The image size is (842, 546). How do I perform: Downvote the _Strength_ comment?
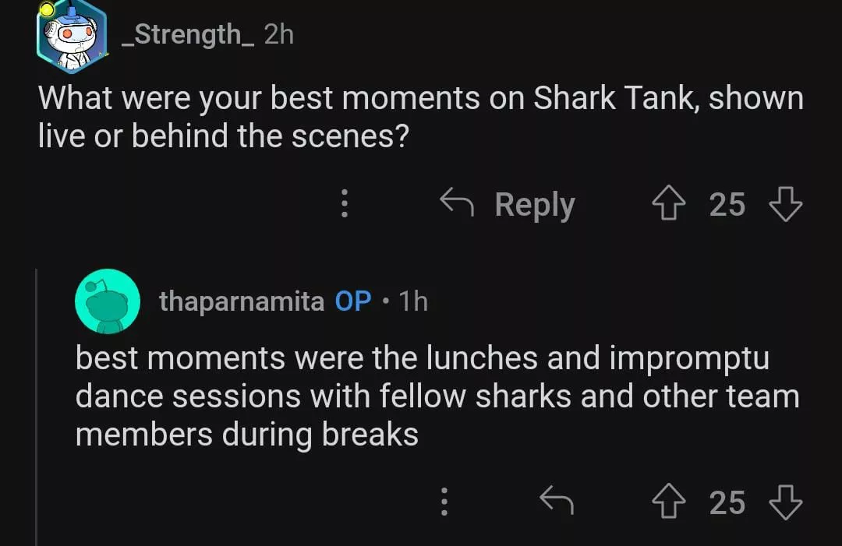pyautogui.click(x=785, y=205)
